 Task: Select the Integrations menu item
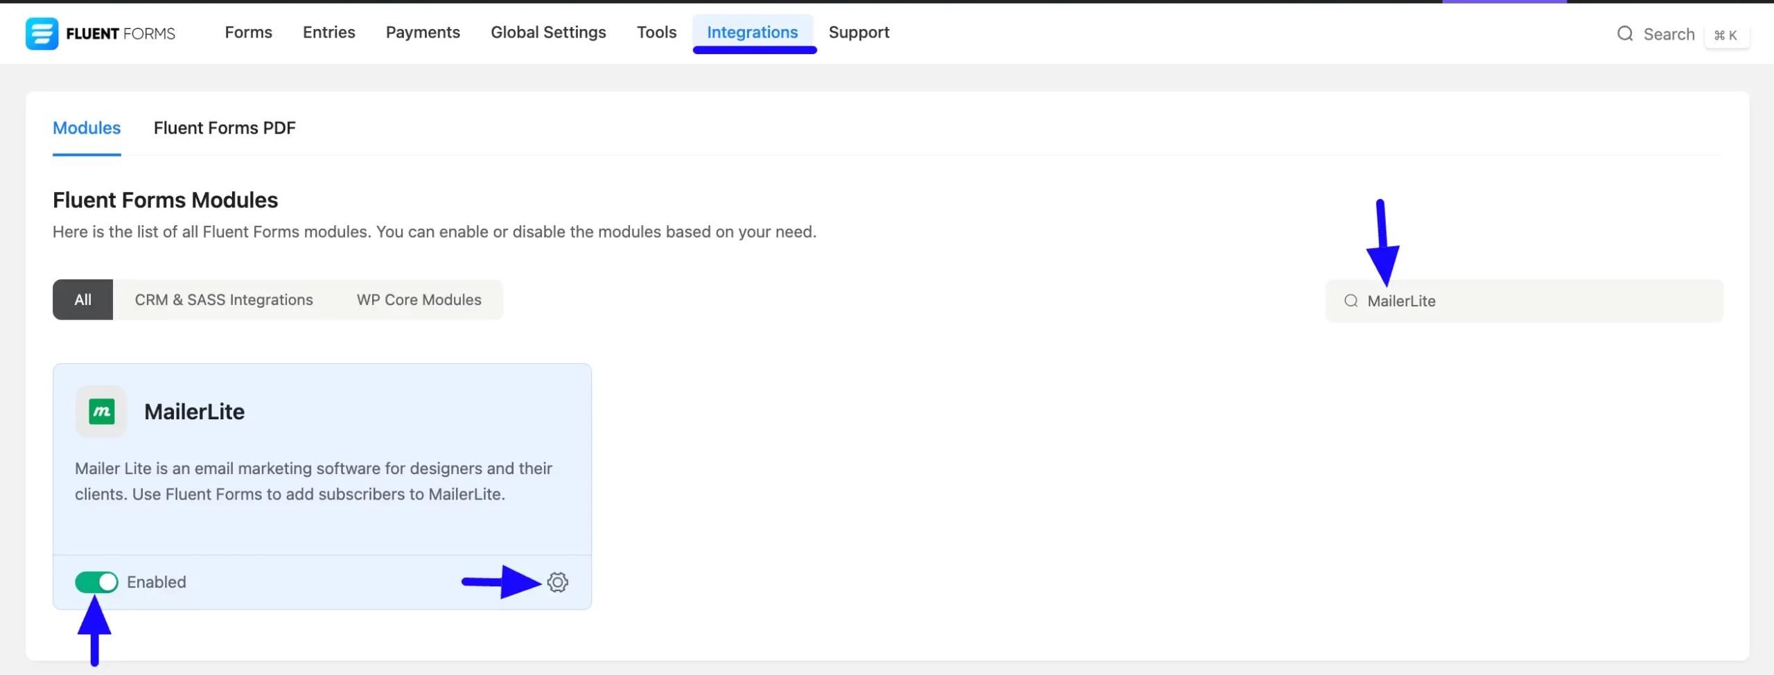pos(753,33)
